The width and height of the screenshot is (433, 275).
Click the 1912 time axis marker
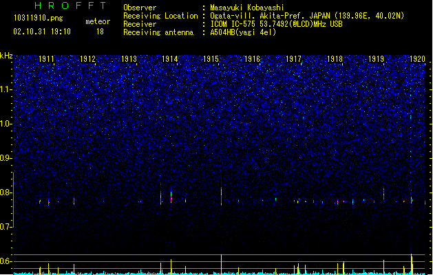click(87, 59)
